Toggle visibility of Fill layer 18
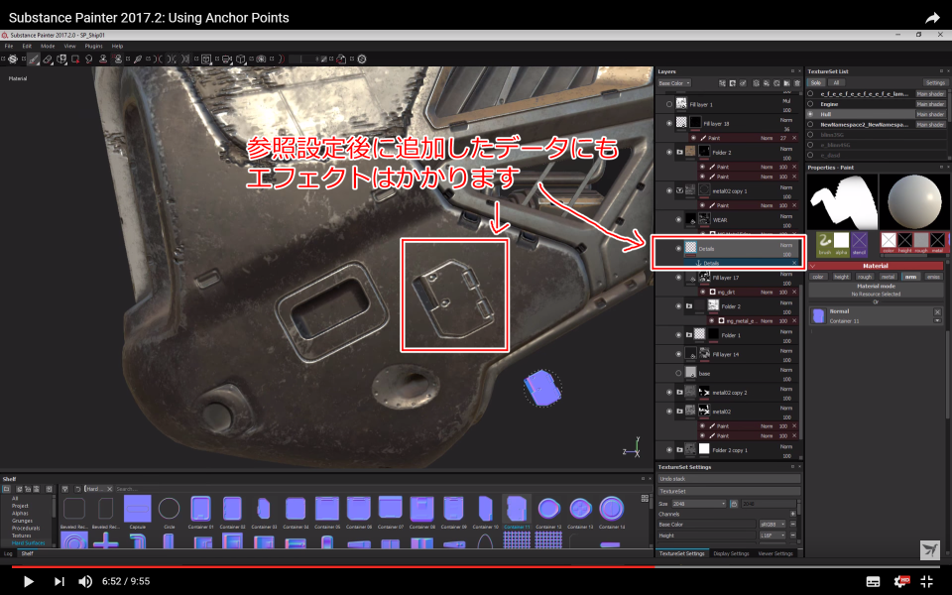952x595 pixels. 669,123
